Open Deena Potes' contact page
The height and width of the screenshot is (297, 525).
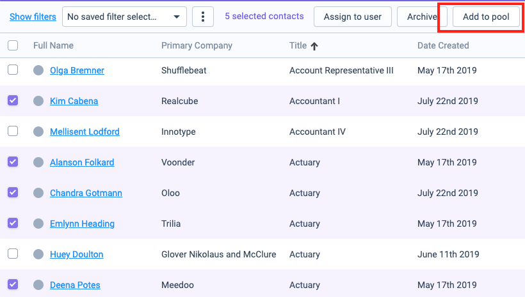coord(75,285)
